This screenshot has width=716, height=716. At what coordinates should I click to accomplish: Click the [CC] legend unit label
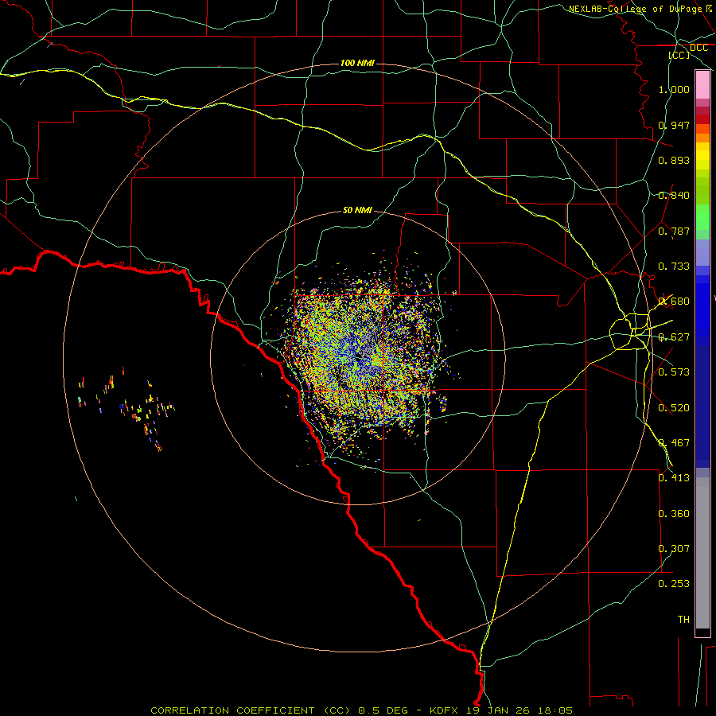click(679, 55)
